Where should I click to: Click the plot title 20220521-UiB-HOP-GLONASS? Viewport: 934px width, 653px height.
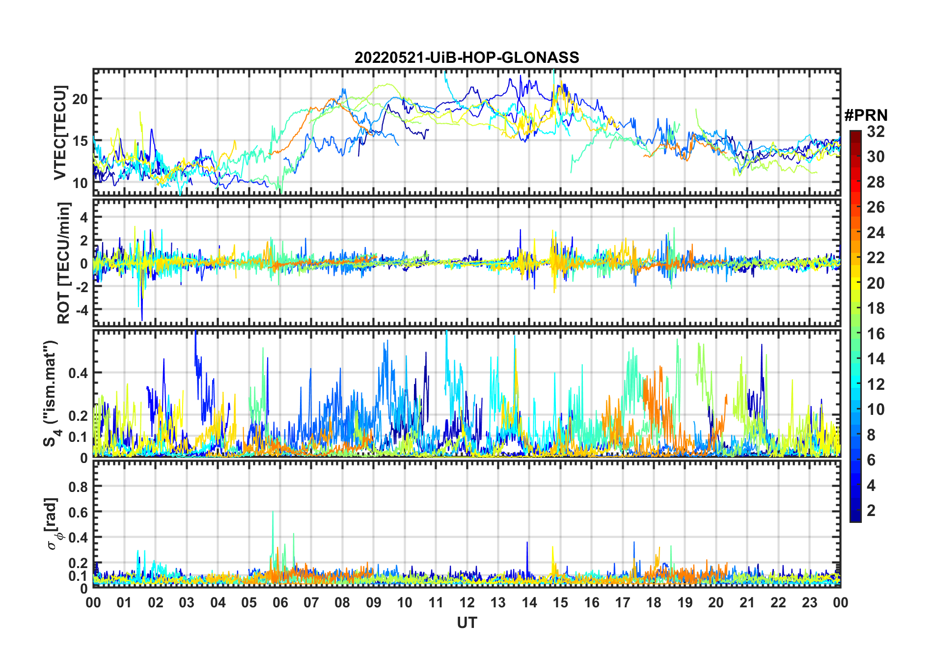click(467, 58)
